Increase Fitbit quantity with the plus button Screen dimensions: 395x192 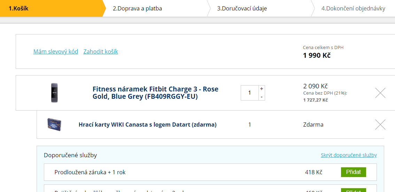pos(262,89)
